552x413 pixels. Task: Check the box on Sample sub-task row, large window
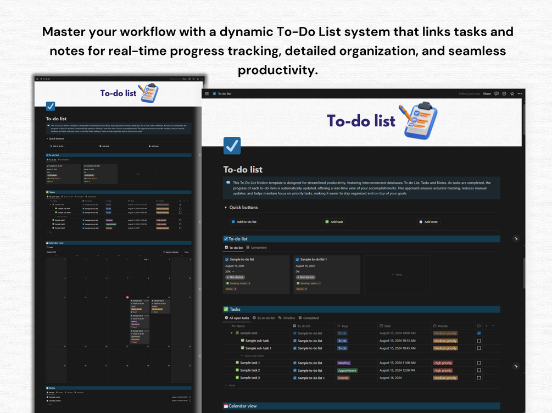click(479, 341)
